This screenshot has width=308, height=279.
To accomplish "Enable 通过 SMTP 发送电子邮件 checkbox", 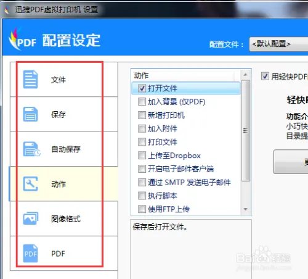I will (142, 182).
